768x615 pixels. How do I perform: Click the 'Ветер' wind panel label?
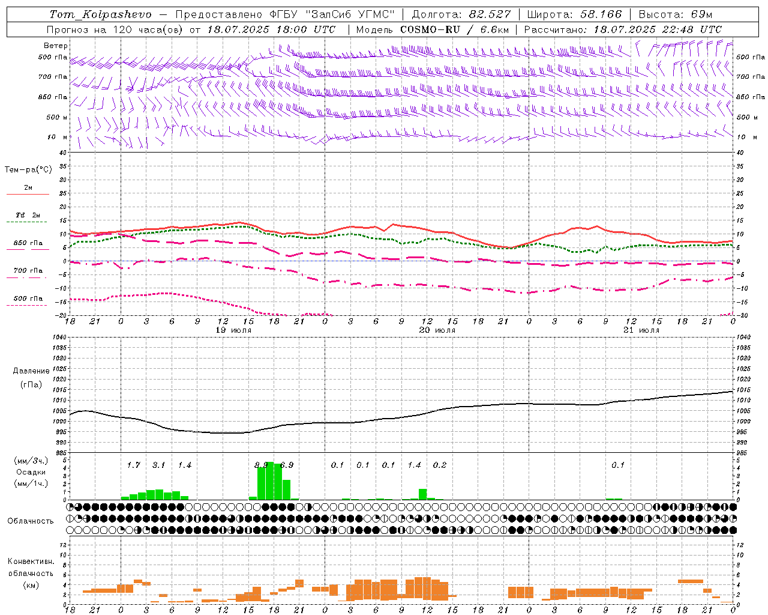56,46
